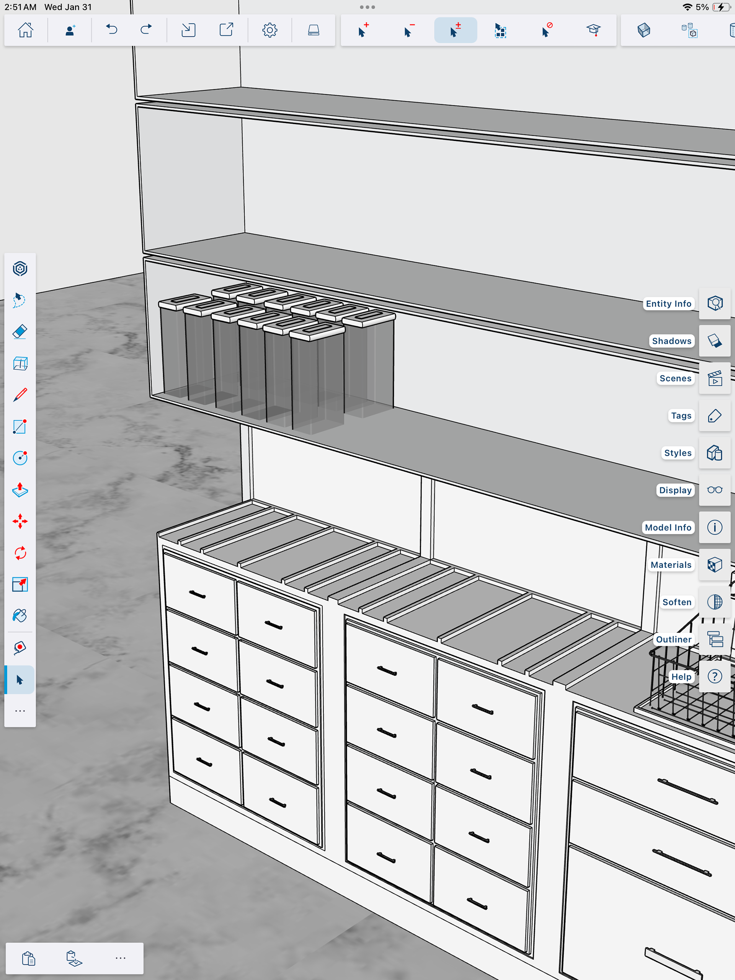Open the Entity Info panel
Viewport: 735px width, 980px height.
(714, 303)
